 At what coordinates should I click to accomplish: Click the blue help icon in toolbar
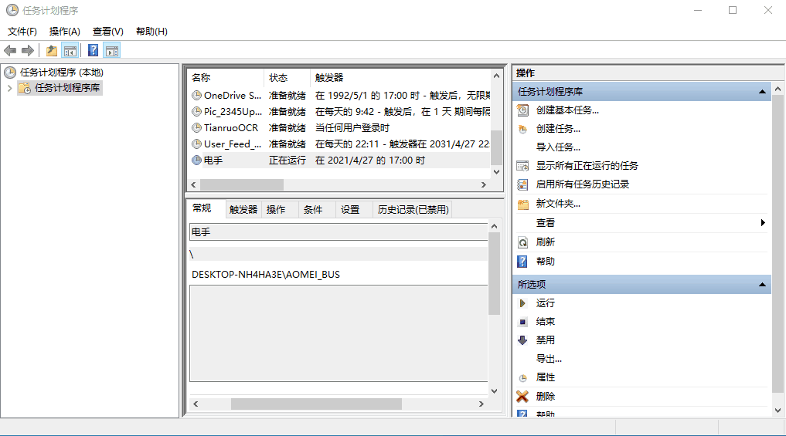coord(93,51)
